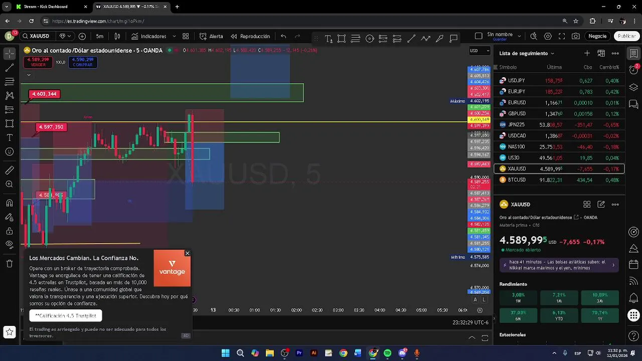Open Spotify from the taskbar
This screenshot has height=361, width=642.
click(x=387, y=353)
